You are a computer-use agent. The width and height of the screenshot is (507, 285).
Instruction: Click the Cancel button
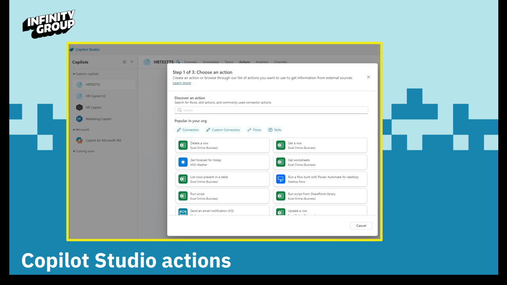[361, 226]
